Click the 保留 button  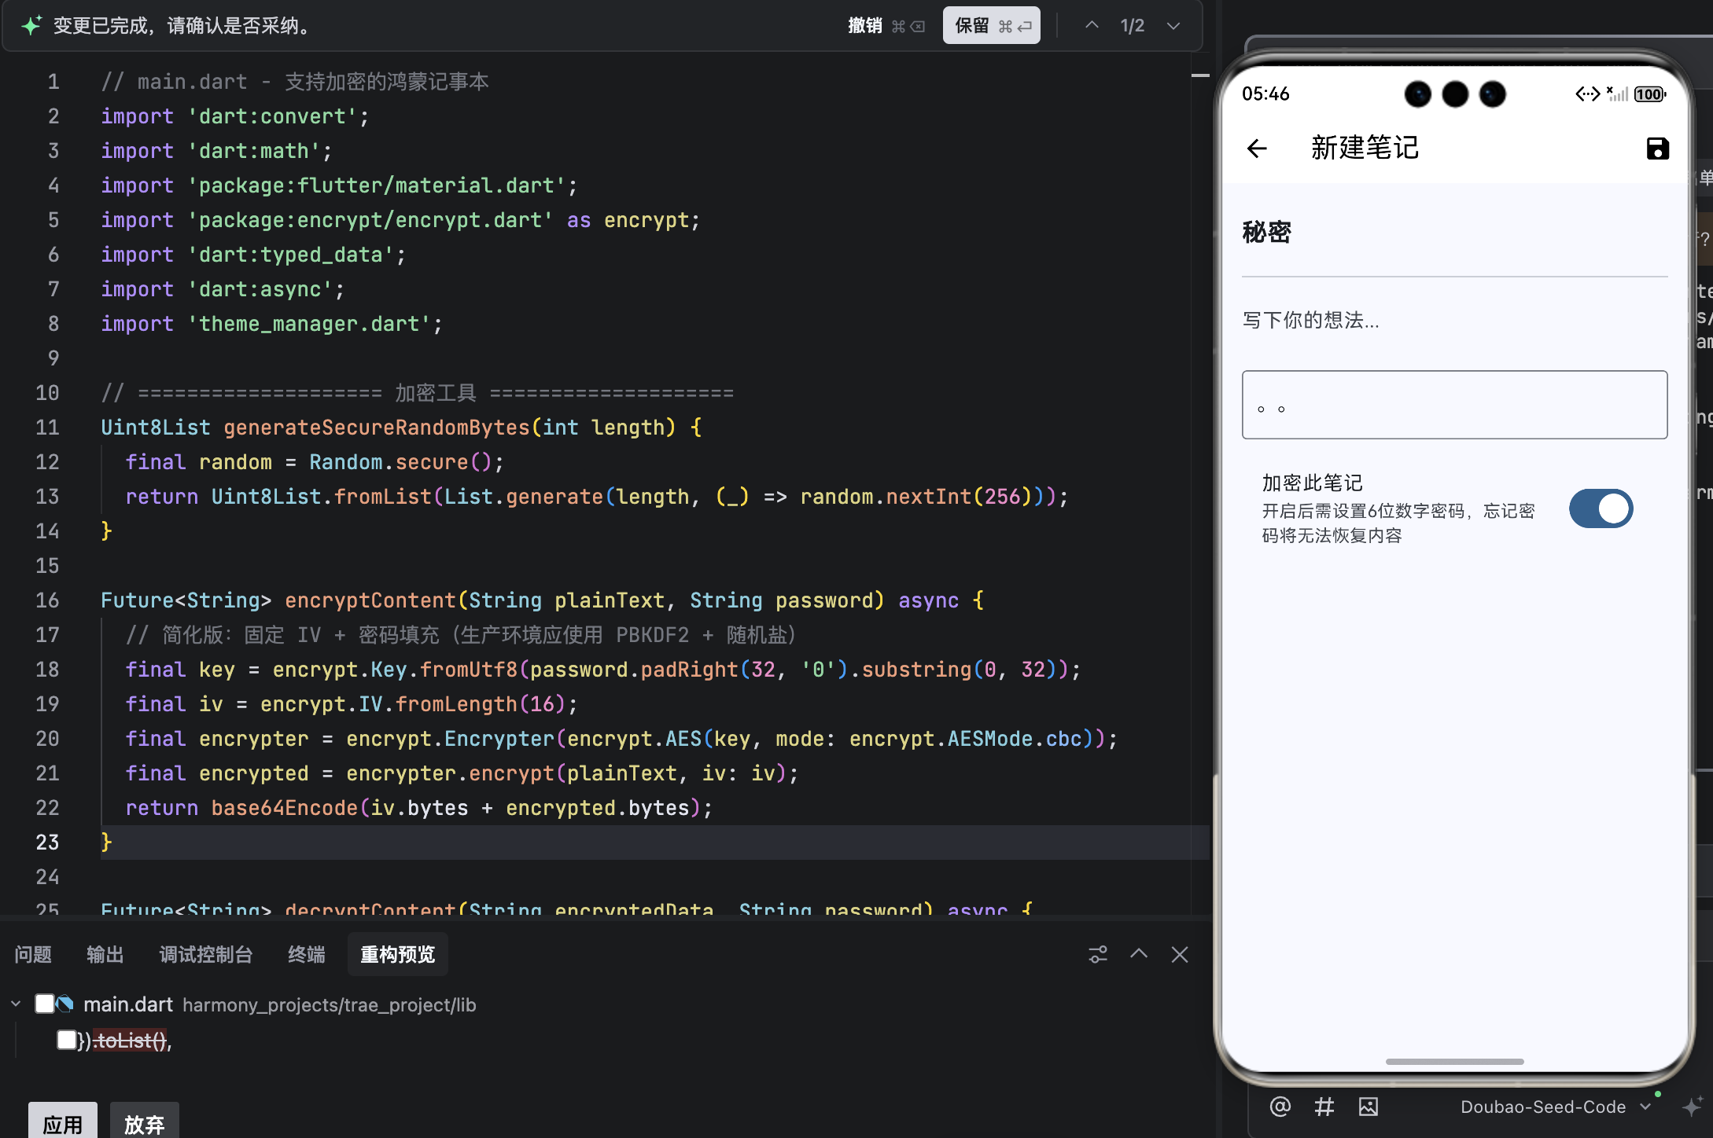pyautogui.click(x=991, y=25)
